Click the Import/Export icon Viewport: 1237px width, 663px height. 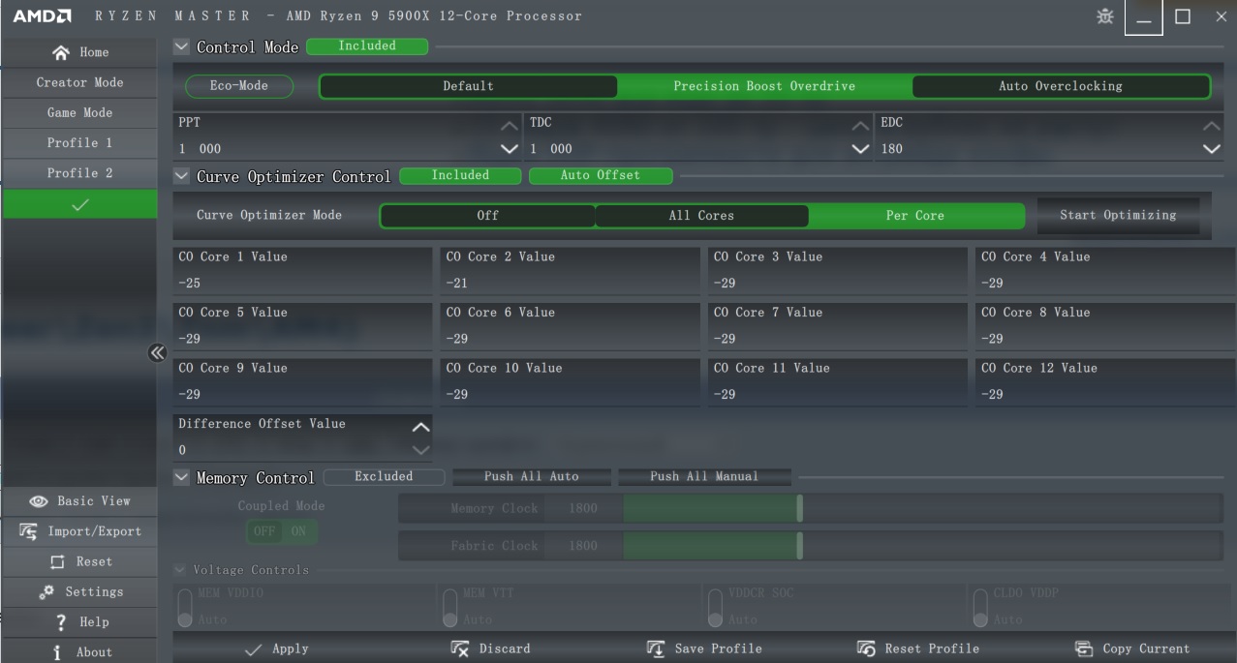point(29,531)
